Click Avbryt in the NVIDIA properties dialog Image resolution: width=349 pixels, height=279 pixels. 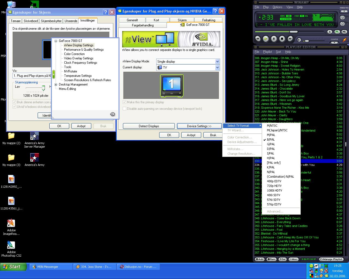pyautogui.click(x=191, y=135)
